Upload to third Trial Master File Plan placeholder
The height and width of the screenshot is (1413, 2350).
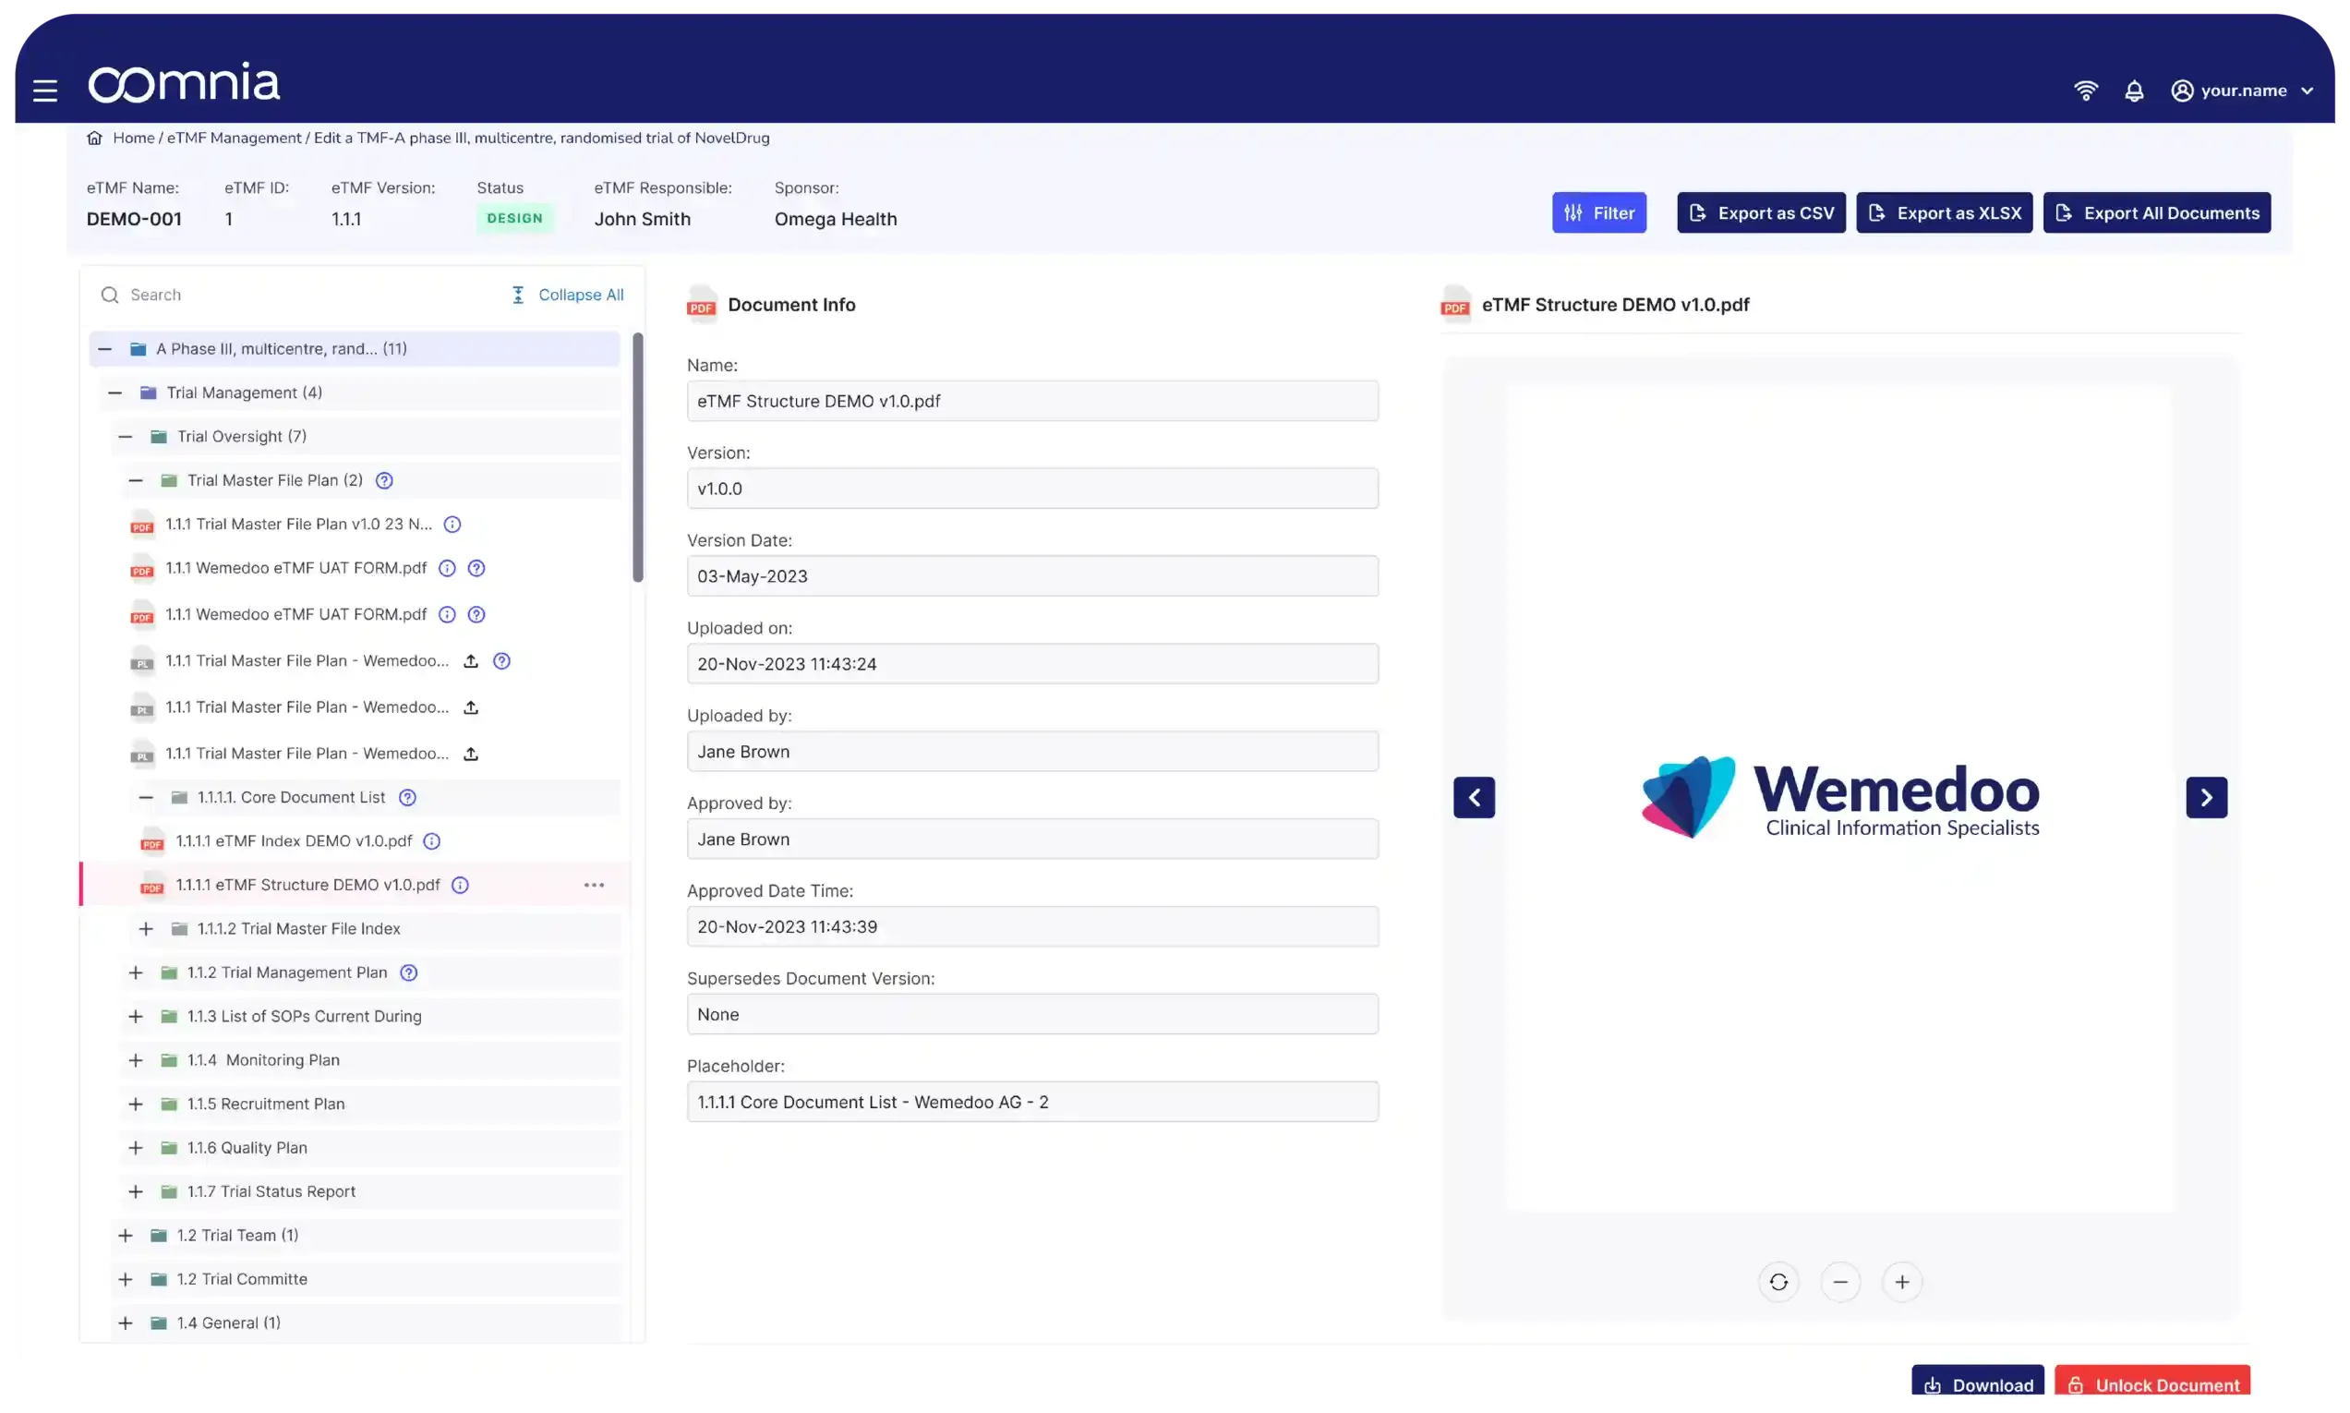pyautogui.click(x=471, y=755)
